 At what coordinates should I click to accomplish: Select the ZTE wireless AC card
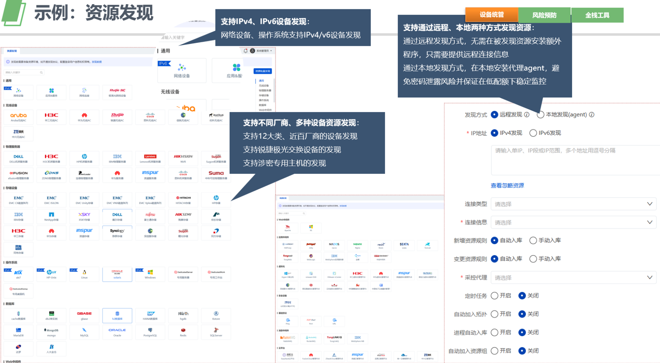click(x=18, y=134)
